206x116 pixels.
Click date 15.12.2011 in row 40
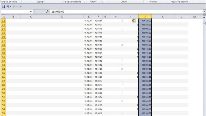pyautogui.click(x=89, y=53)
